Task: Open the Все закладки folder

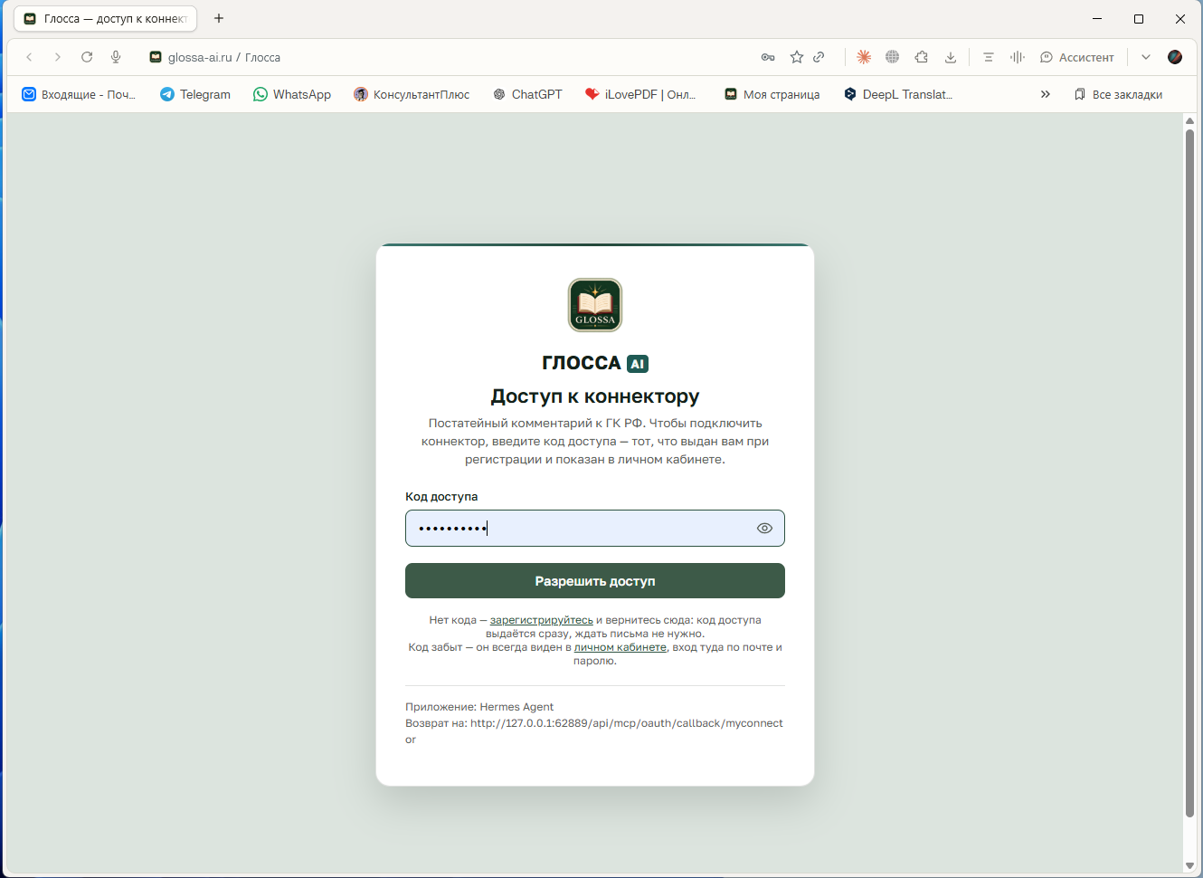Action: click(1118, 94)
